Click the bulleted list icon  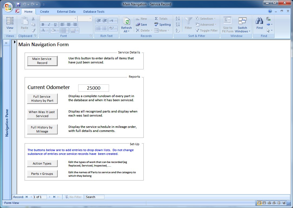[104, 29]
